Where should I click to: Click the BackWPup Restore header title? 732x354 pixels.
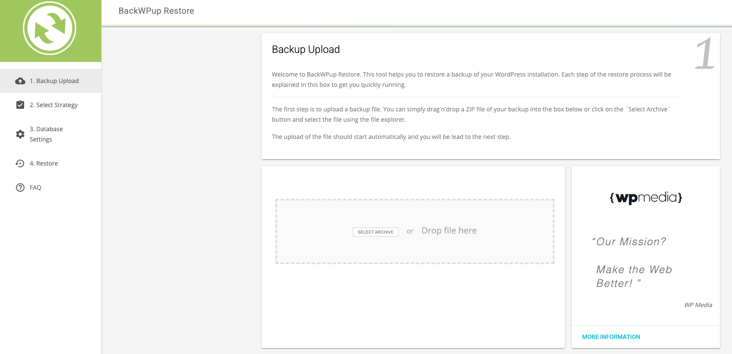pyautogui.click(x=156, y=11)
